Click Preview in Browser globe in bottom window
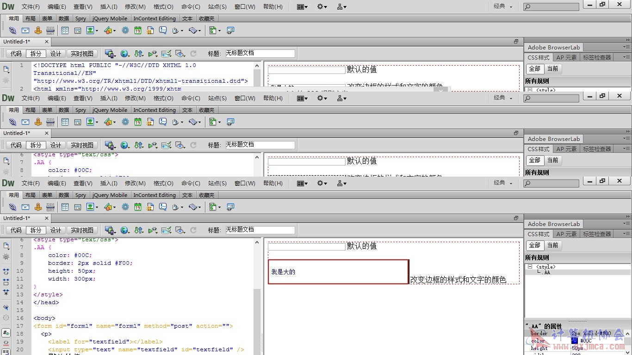The image size is (632, 355). (x=124, y=230)
